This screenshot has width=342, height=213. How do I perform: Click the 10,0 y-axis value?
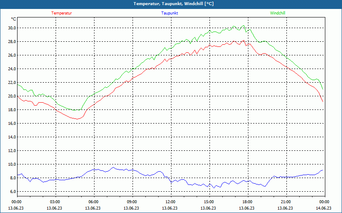(12, 164)
